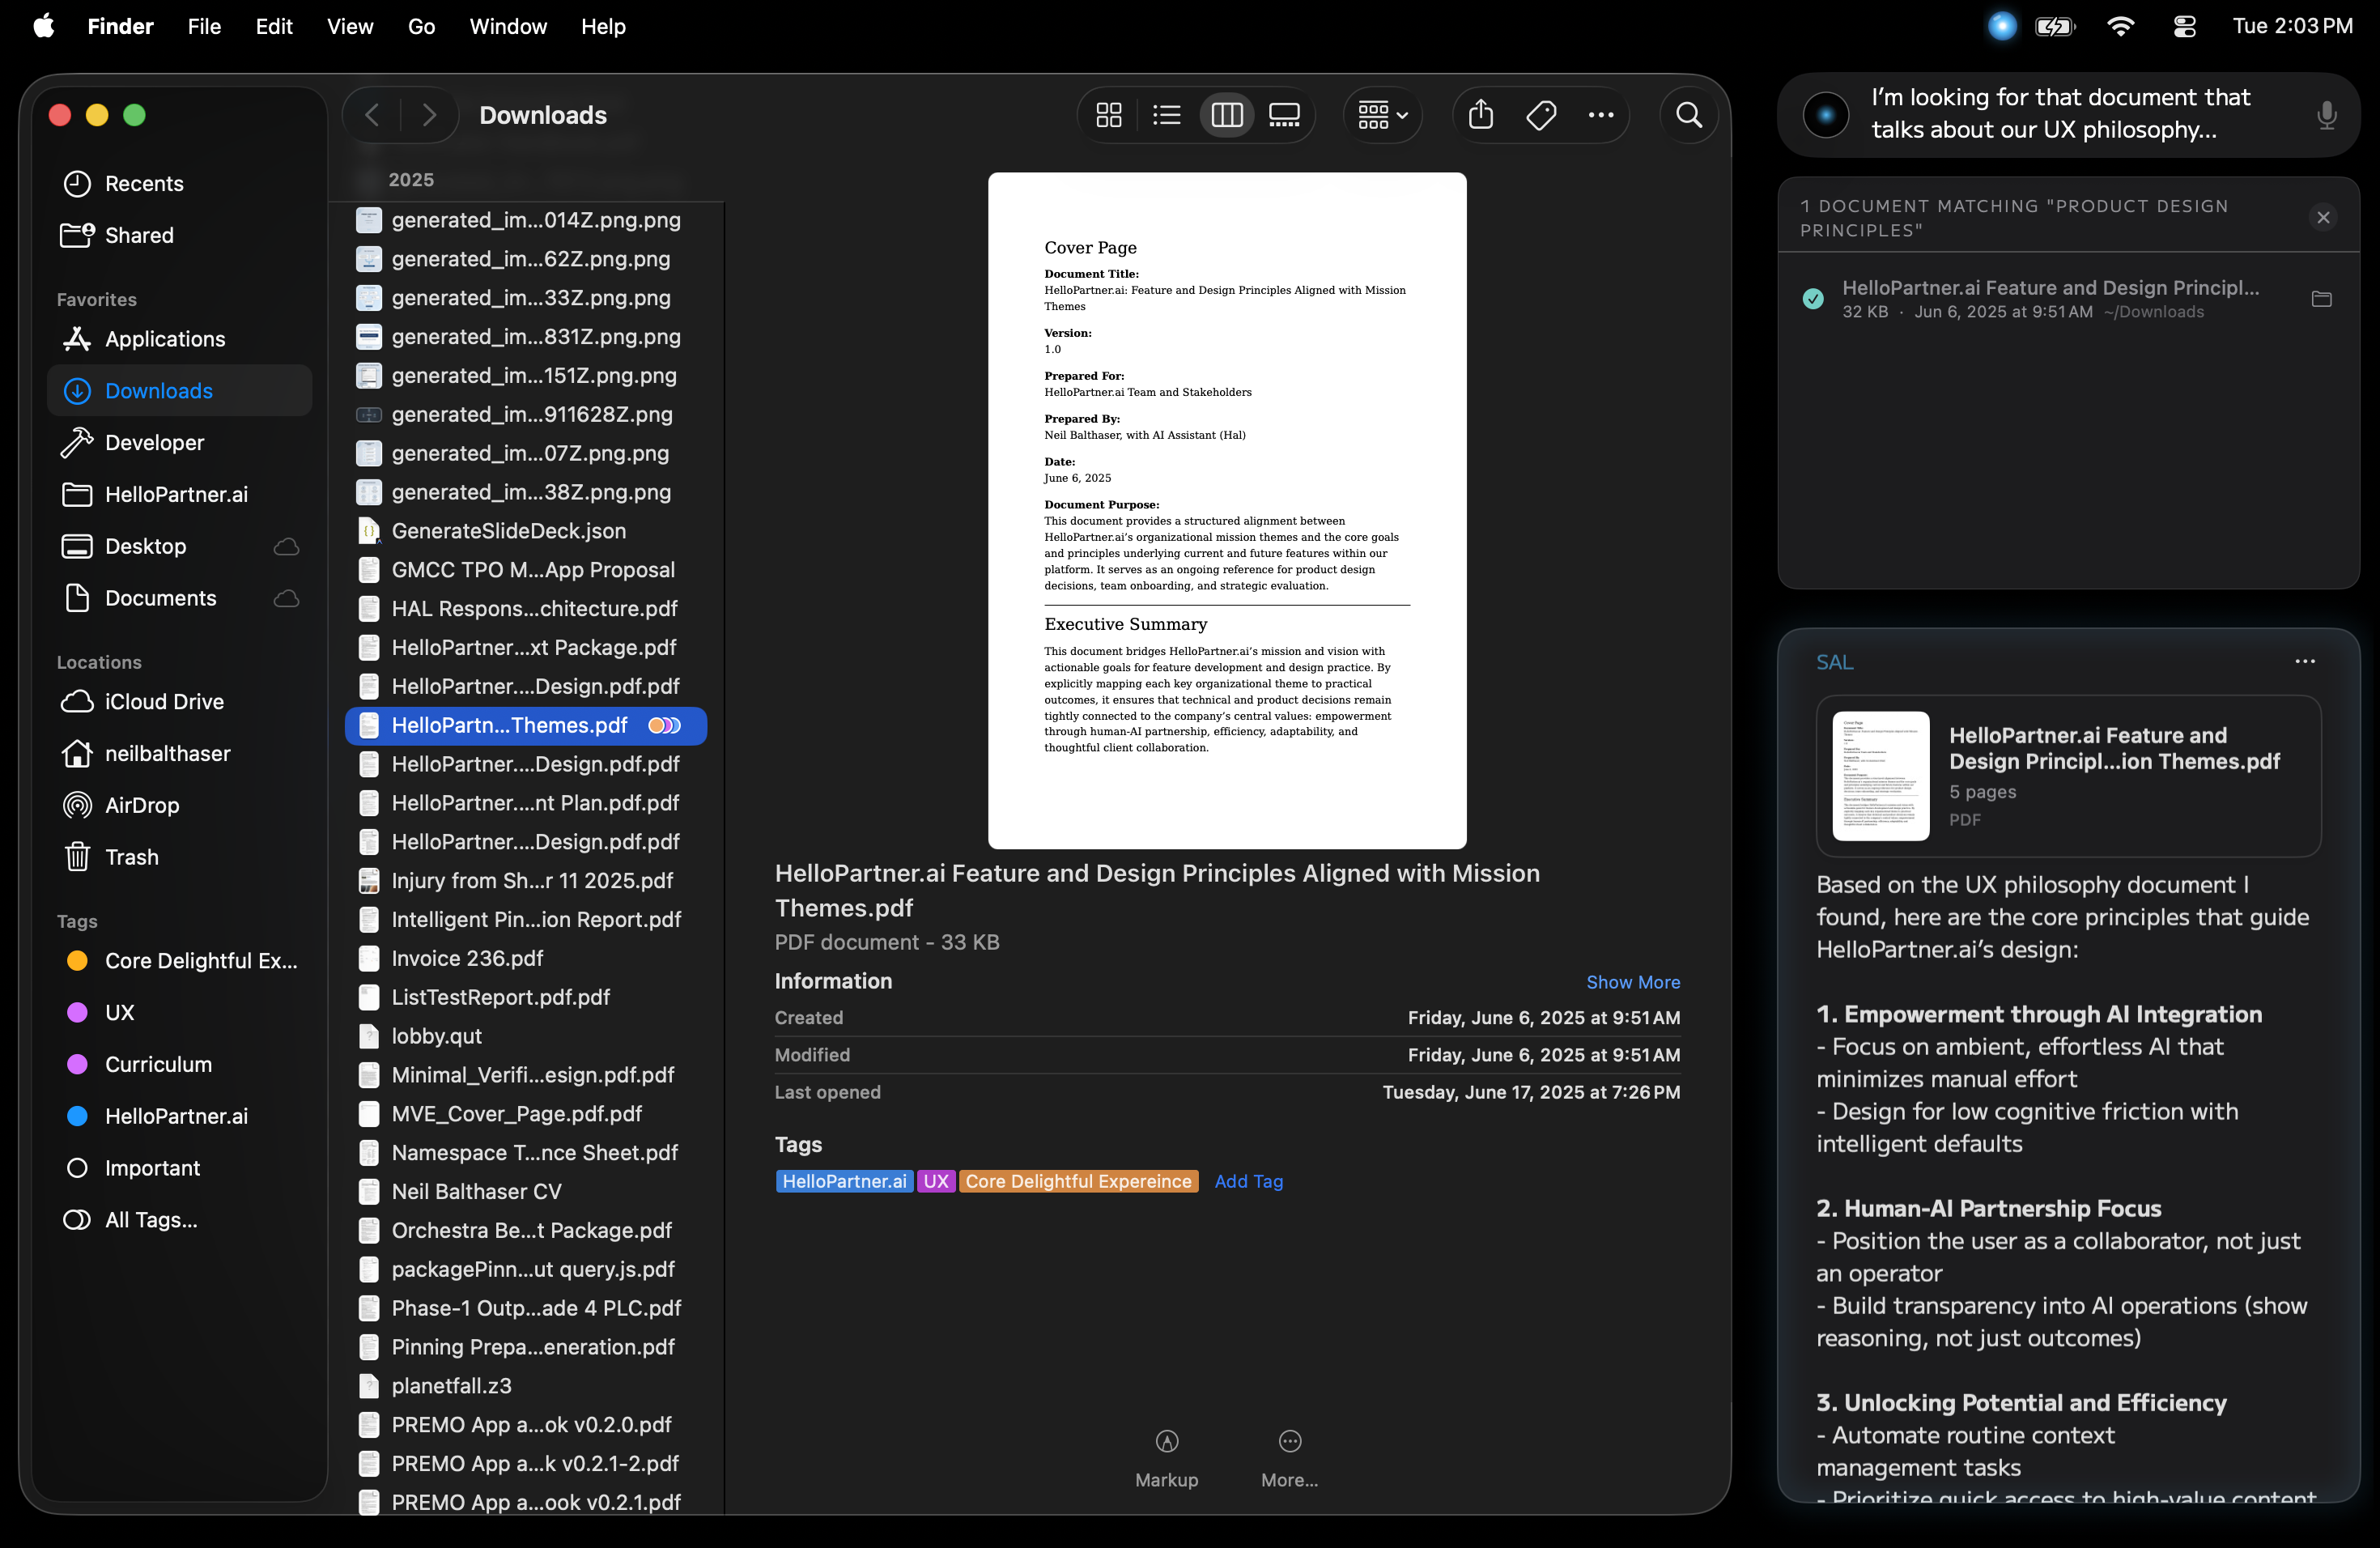Screen dimensions: 2380x1548
Task: Click the Share toolbar icon
Action: click(1481, 115)
